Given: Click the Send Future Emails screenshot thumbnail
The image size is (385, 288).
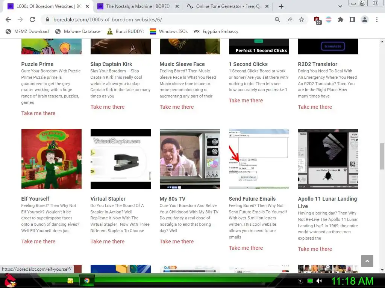Looking at the screenshot, I should coord(259,159).
